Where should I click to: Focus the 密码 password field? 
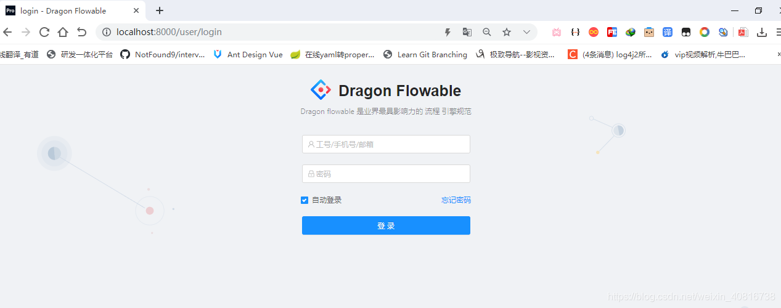tap(386, 174)
